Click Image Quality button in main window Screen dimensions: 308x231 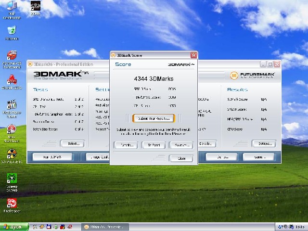(x=98, y=157)
